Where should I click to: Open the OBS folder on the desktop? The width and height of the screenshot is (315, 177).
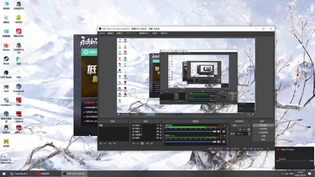pyautogui.click(x=19, y=74)
